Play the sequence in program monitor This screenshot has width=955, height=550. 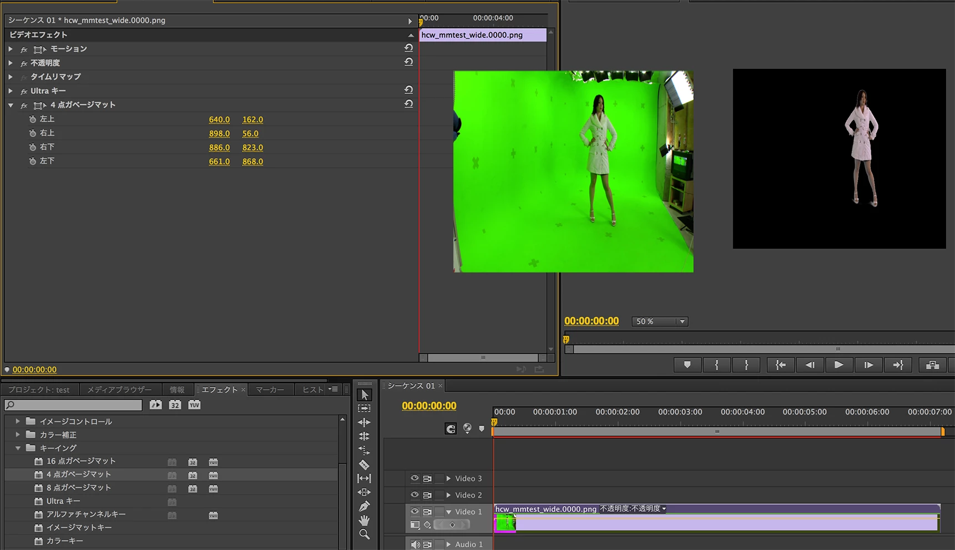click(x=838, y=365)
